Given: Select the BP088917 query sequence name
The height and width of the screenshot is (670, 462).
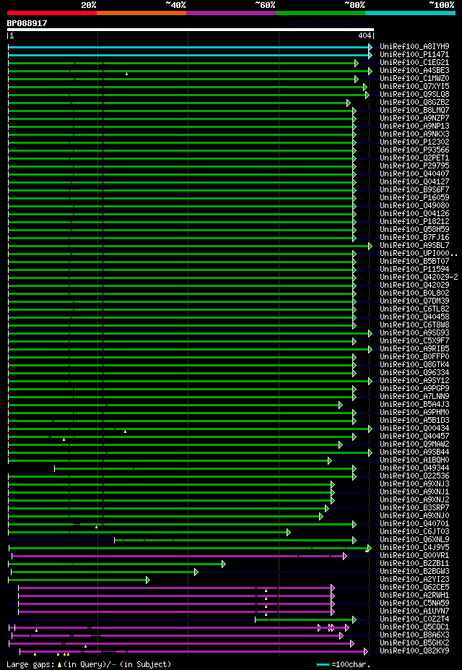Looking at the screenshot, I should (x=27, y=23).
